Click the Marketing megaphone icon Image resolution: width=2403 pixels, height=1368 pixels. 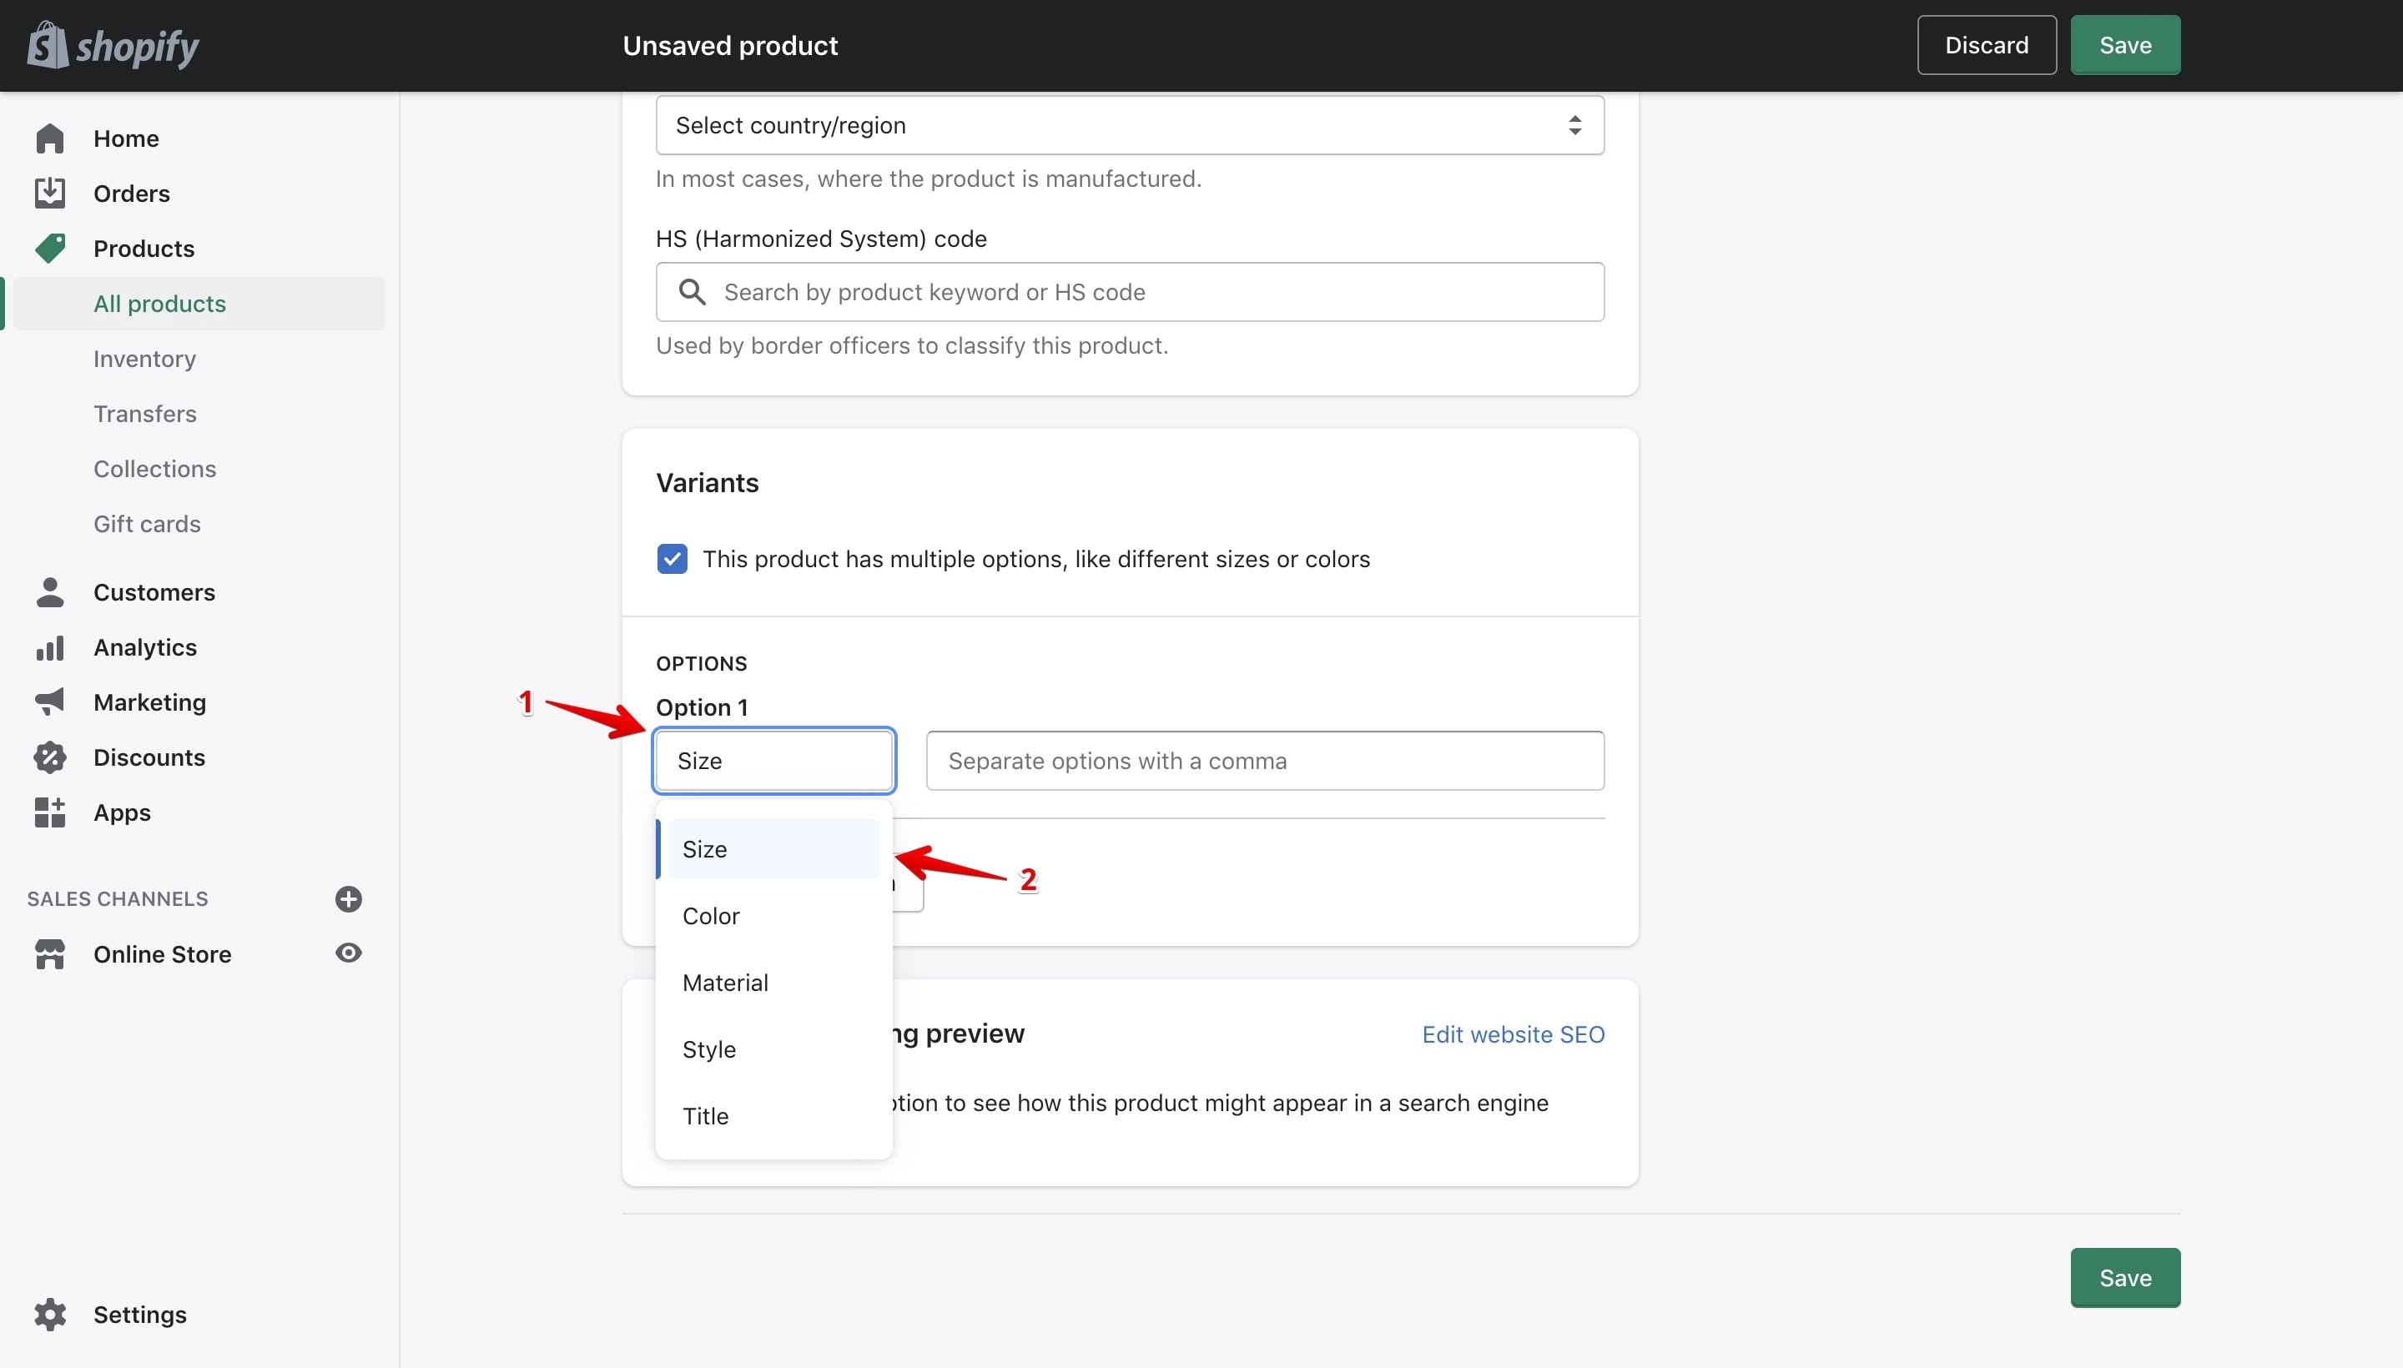[x=50, y=702]
